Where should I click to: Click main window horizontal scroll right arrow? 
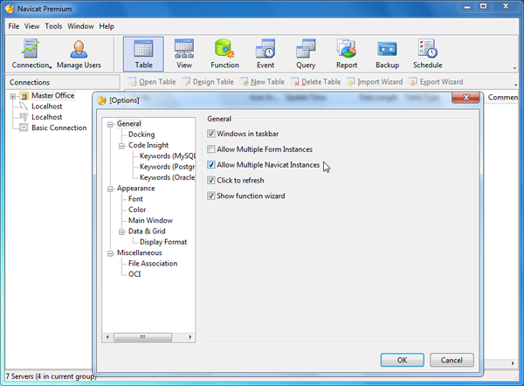click(x=513, y=363)
